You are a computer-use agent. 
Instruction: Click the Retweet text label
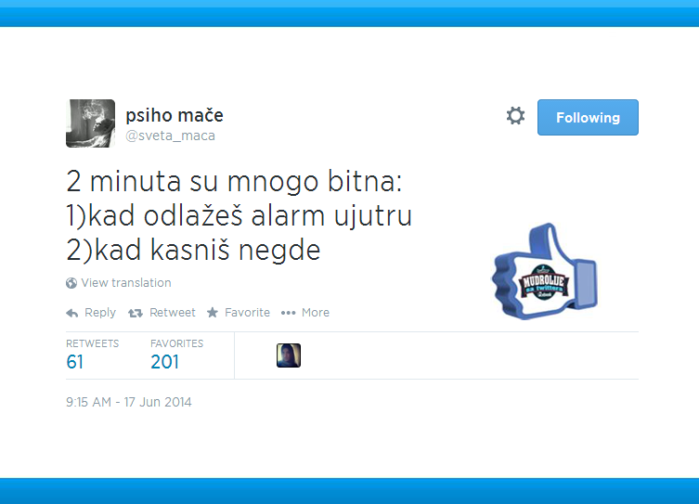pos(173,313)
